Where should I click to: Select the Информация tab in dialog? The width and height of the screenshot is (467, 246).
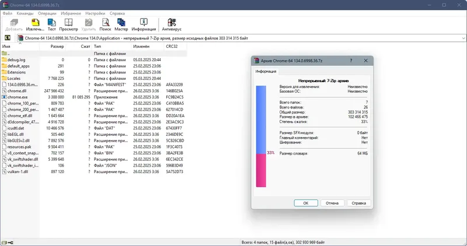pyautogui.click(x=266, y=71)
